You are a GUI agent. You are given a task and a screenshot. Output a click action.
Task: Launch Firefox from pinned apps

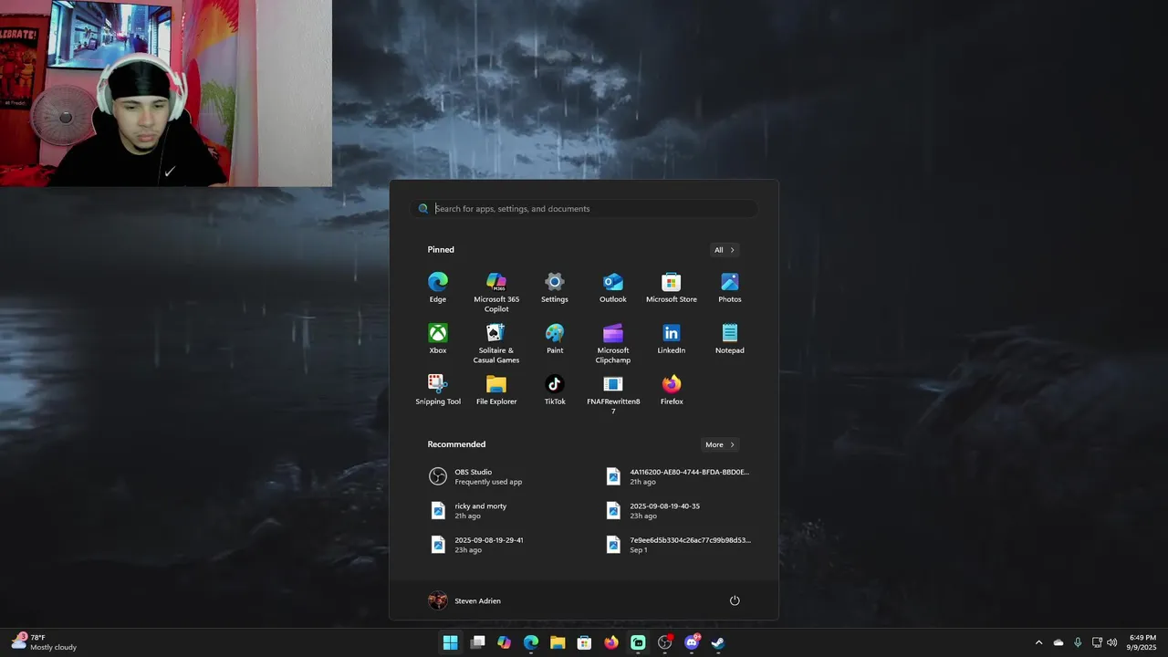[x=672, y=390]
